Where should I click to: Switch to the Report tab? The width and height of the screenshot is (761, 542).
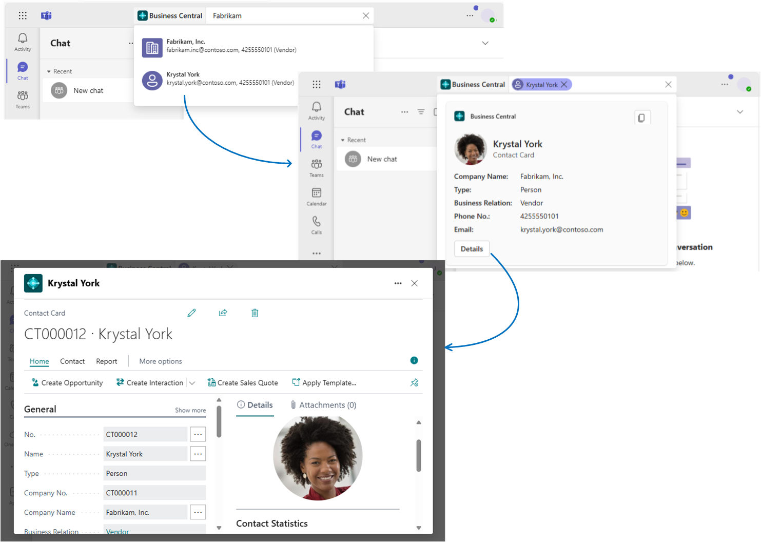tap(106, 361)
